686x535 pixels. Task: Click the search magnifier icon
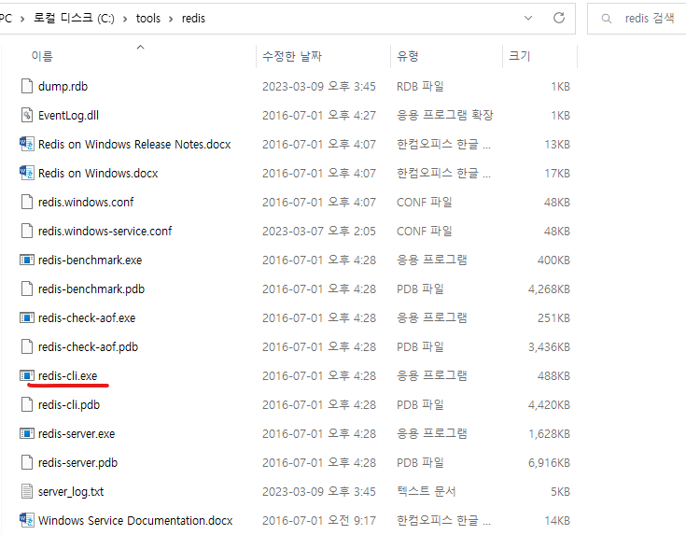tap(606, 19)
